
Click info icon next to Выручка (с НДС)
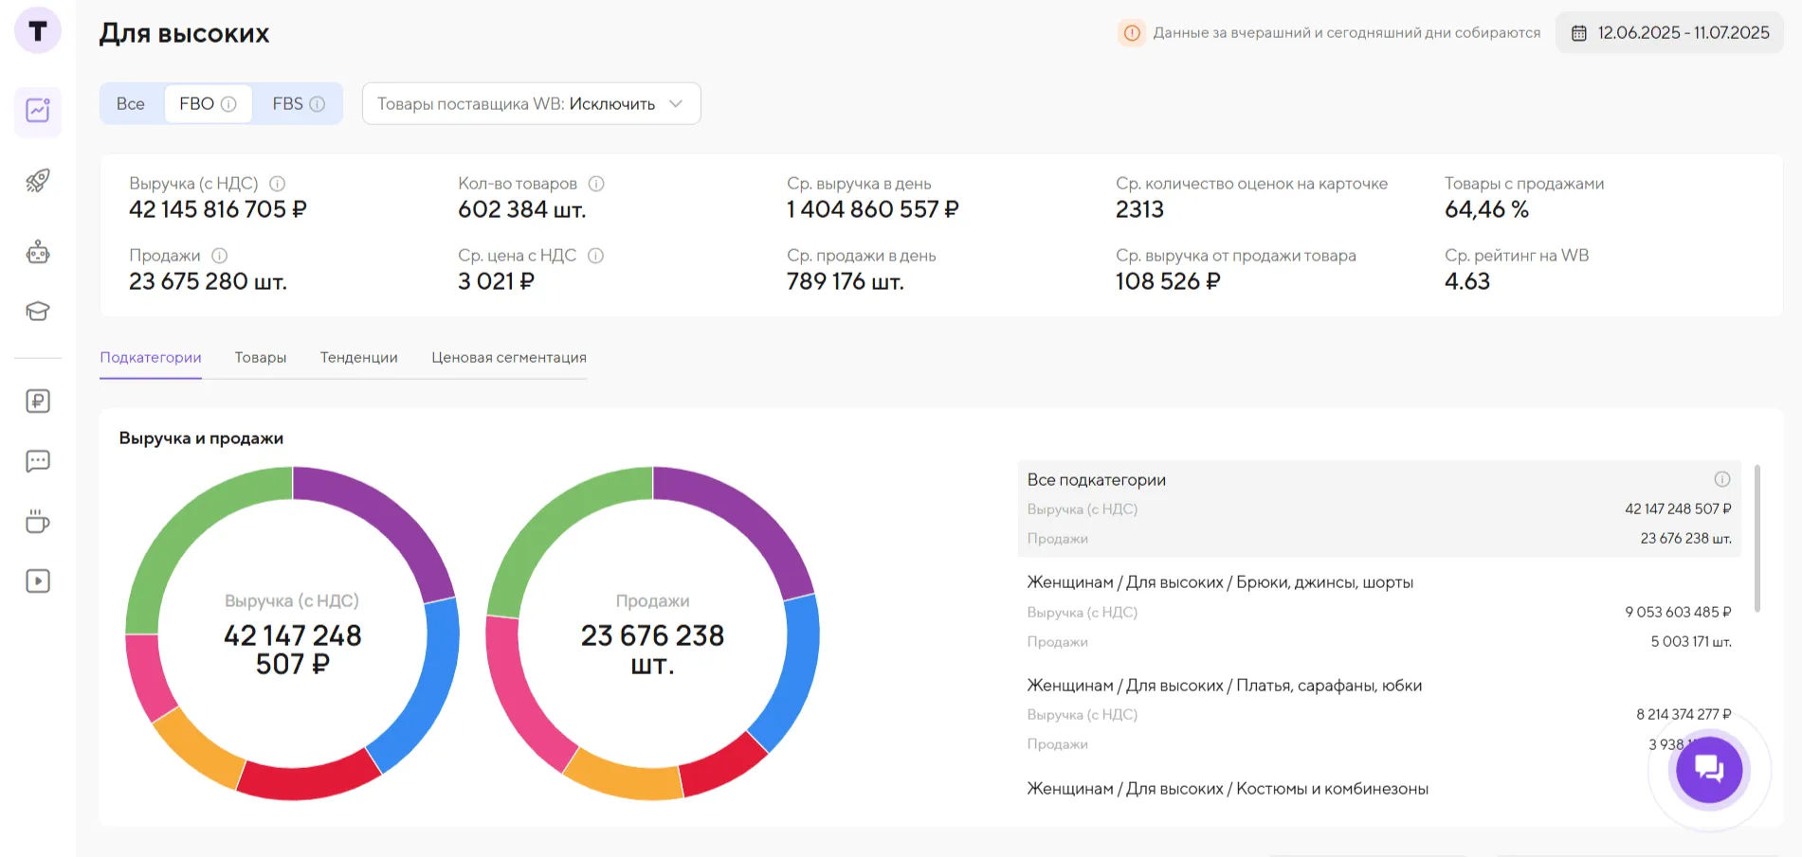coord(277,184)
